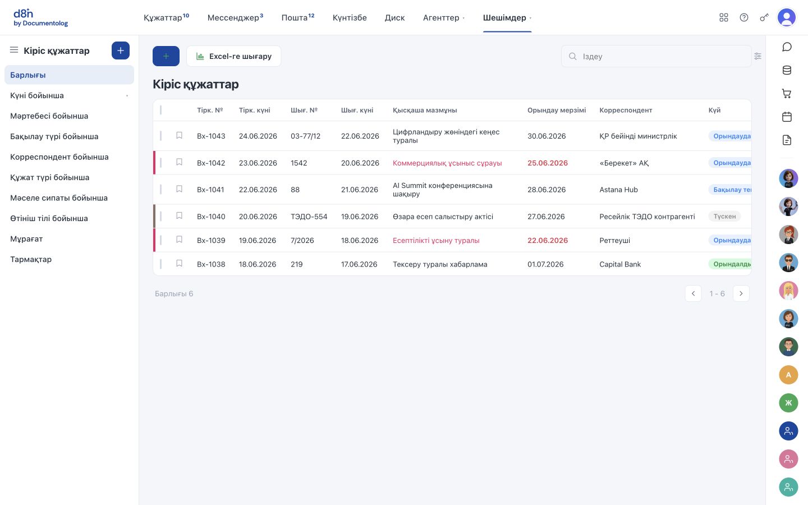
Task: Click the d8n Documentolog logo
Action: tap(40, 17)
